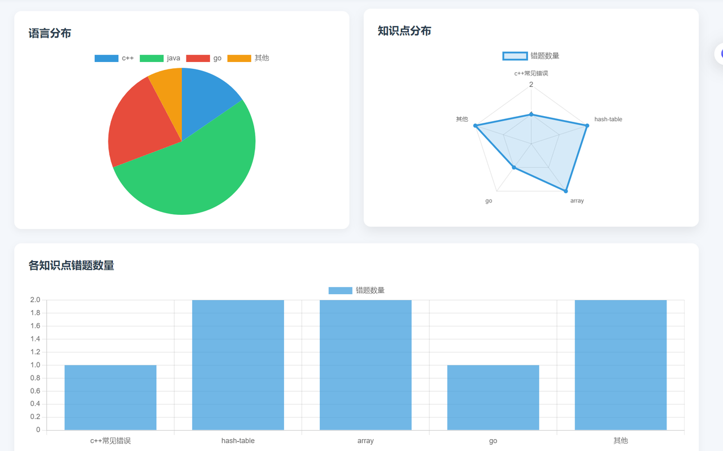This screenshot has height=451, width=723.
Task: Click the hash-table bar in bar chart
Action: coord(238,365)
